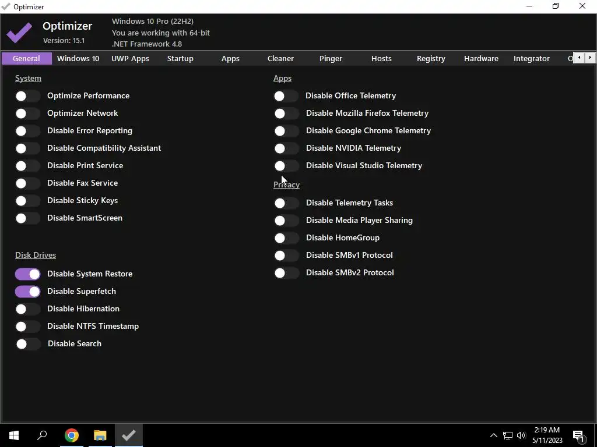Screen dimensions: 597x447
Task: Open the Integrator tab
Action: coord(532,59)
